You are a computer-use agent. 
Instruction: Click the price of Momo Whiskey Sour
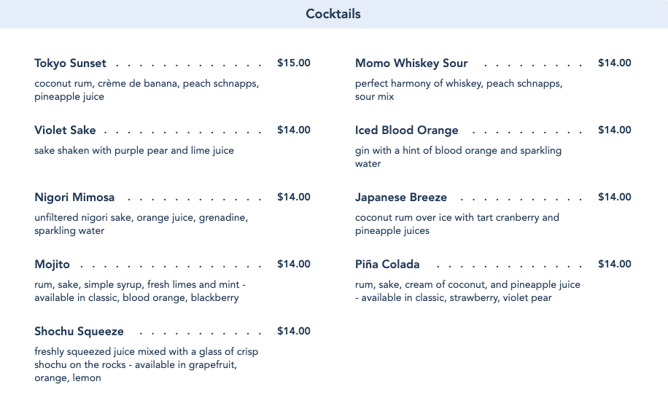point(614,63)
